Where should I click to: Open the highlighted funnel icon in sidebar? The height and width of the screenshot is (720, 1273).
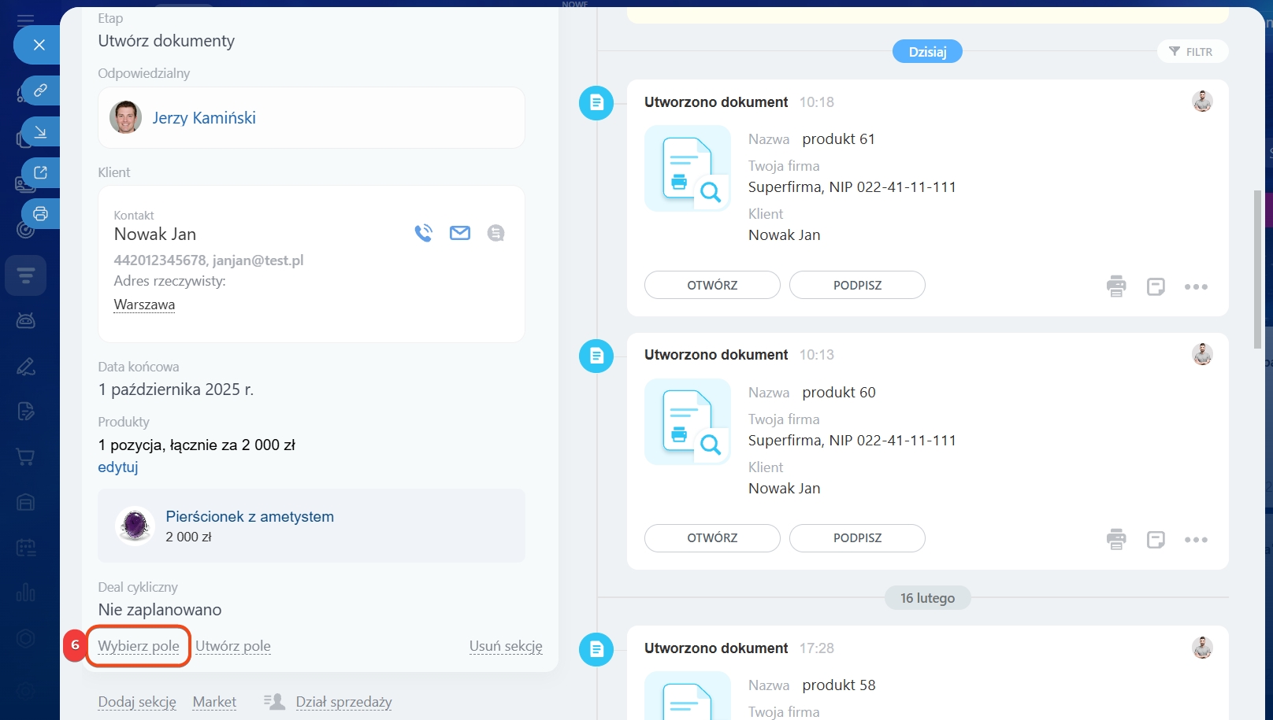pos(25,275)
